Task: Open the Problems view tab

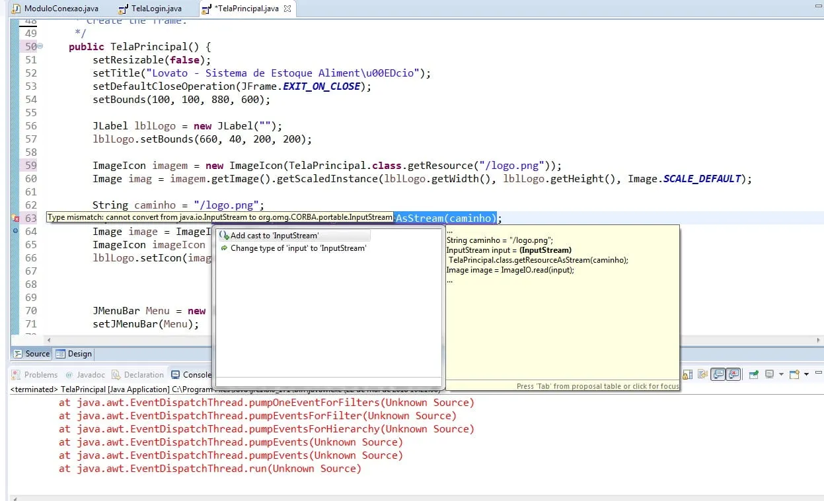Action: click(34, 374)
